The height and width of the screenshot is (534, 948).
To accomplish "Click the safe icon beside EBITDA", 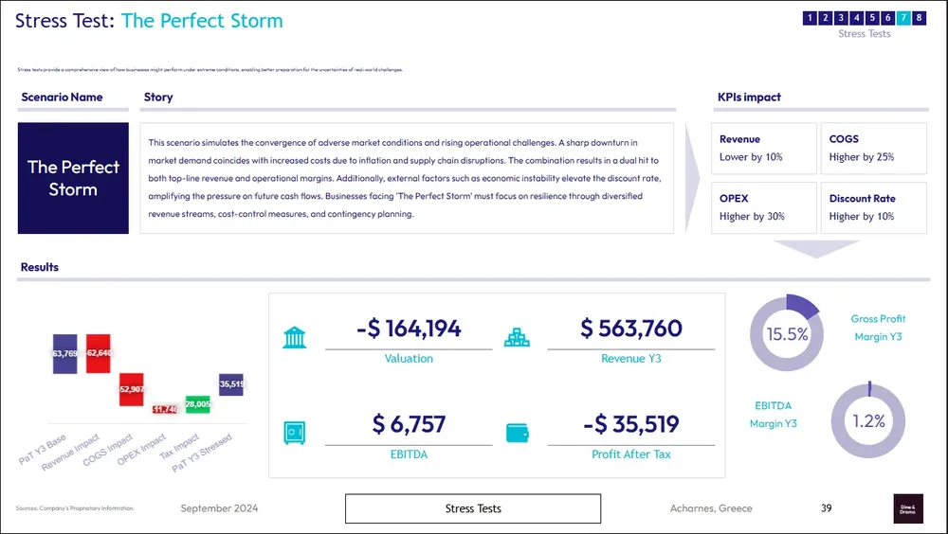I will 295,434.
